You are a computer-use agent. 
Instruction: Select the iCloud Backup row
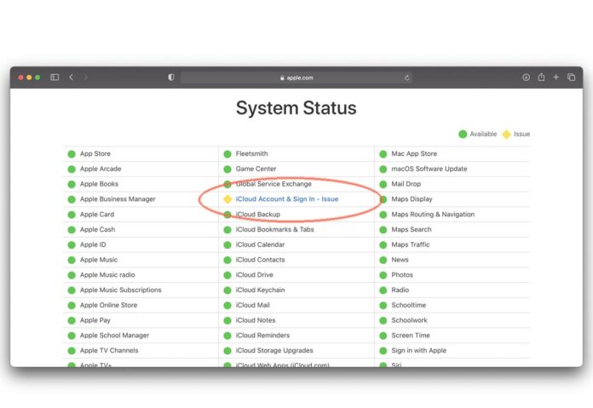tap(296, 215)
